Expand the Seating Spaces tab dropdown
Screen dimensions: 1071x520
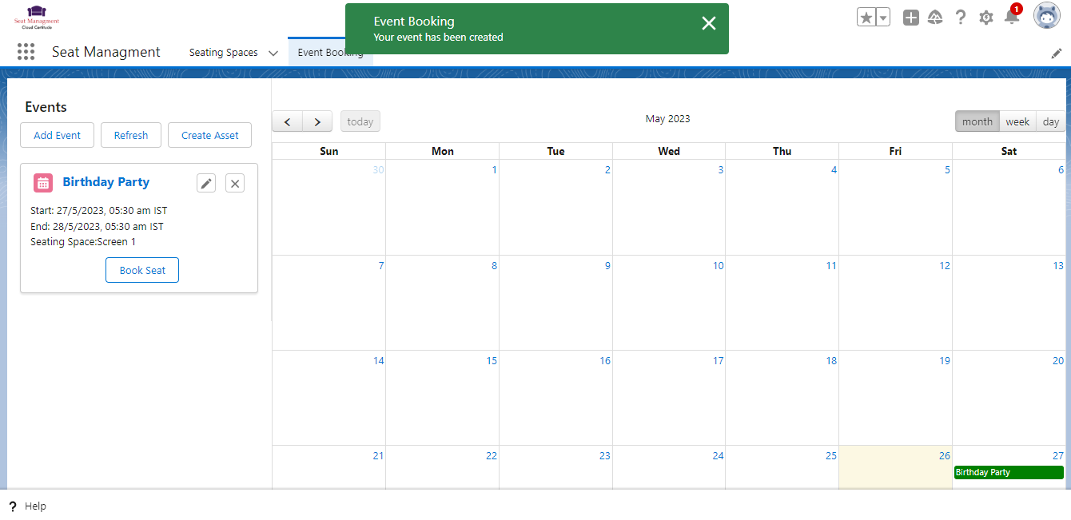point(273,53)
